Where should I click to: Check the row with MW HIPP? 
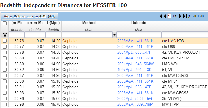5,105
